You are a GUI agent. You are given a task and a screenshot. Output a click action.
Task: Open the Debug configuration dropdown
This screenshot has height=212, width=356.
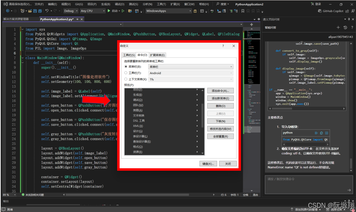71,11
